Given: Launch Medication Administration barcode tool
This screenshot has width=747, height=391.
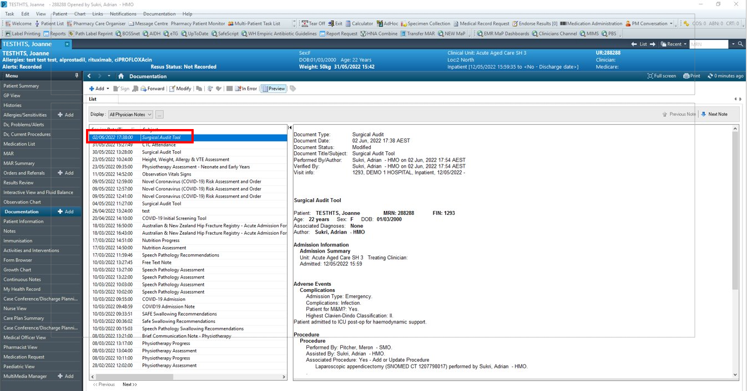Looking at the screenshot, I should [591, 24].
